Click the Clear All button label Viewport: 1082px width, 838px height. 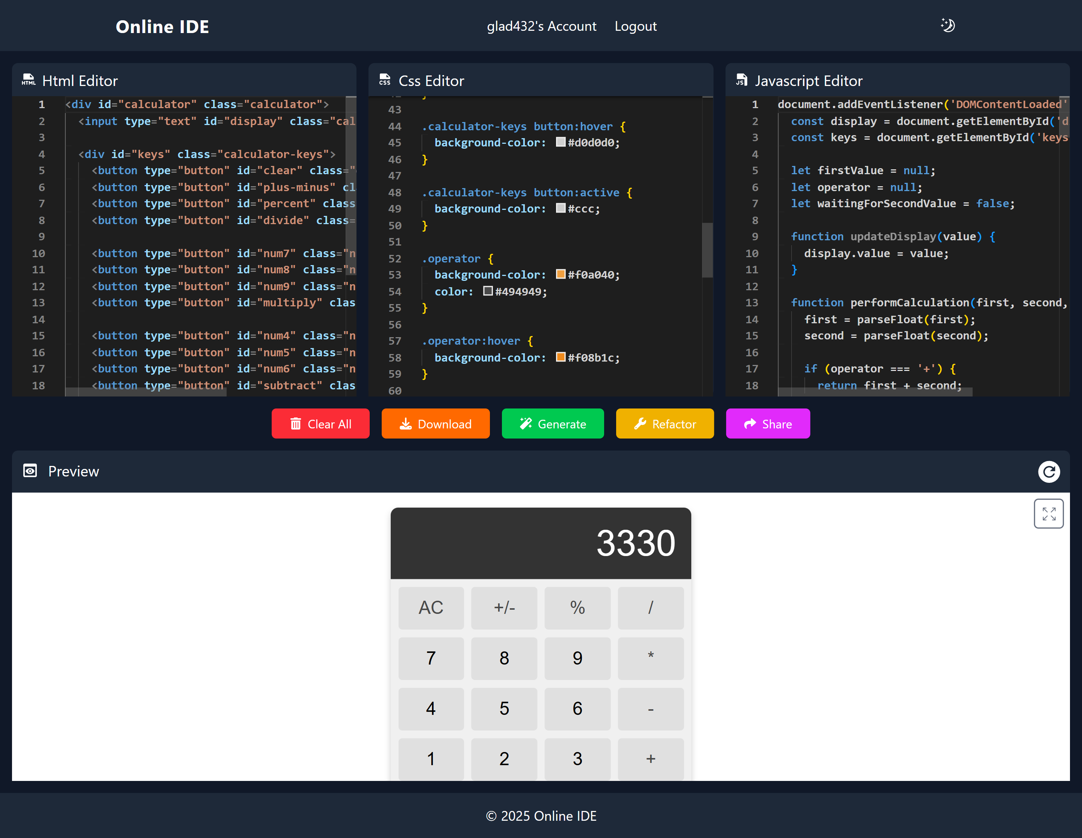[329, 424]
